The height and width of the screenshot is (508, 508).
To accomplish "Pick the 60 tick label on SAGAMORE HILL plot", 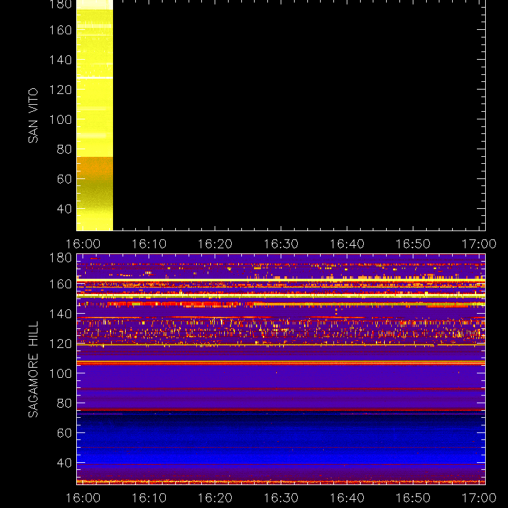I will click(64, 433).
